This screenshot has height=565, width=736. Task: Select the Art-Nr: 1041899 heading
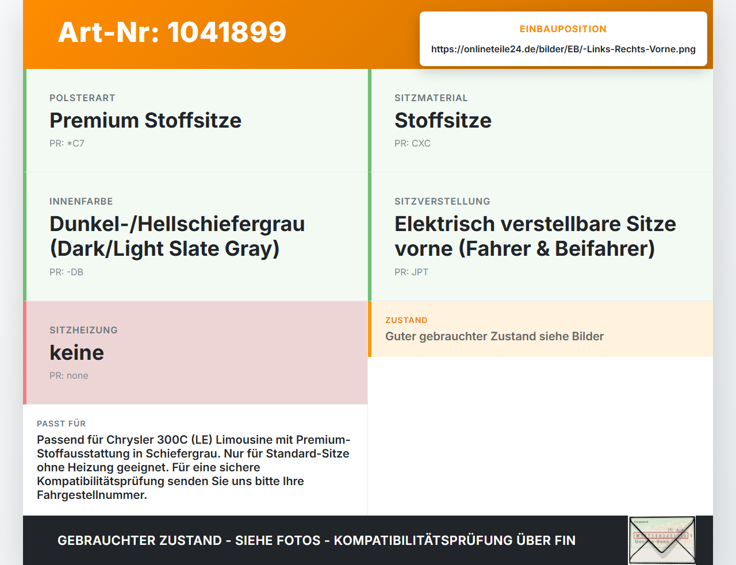[x=172, y=32]
